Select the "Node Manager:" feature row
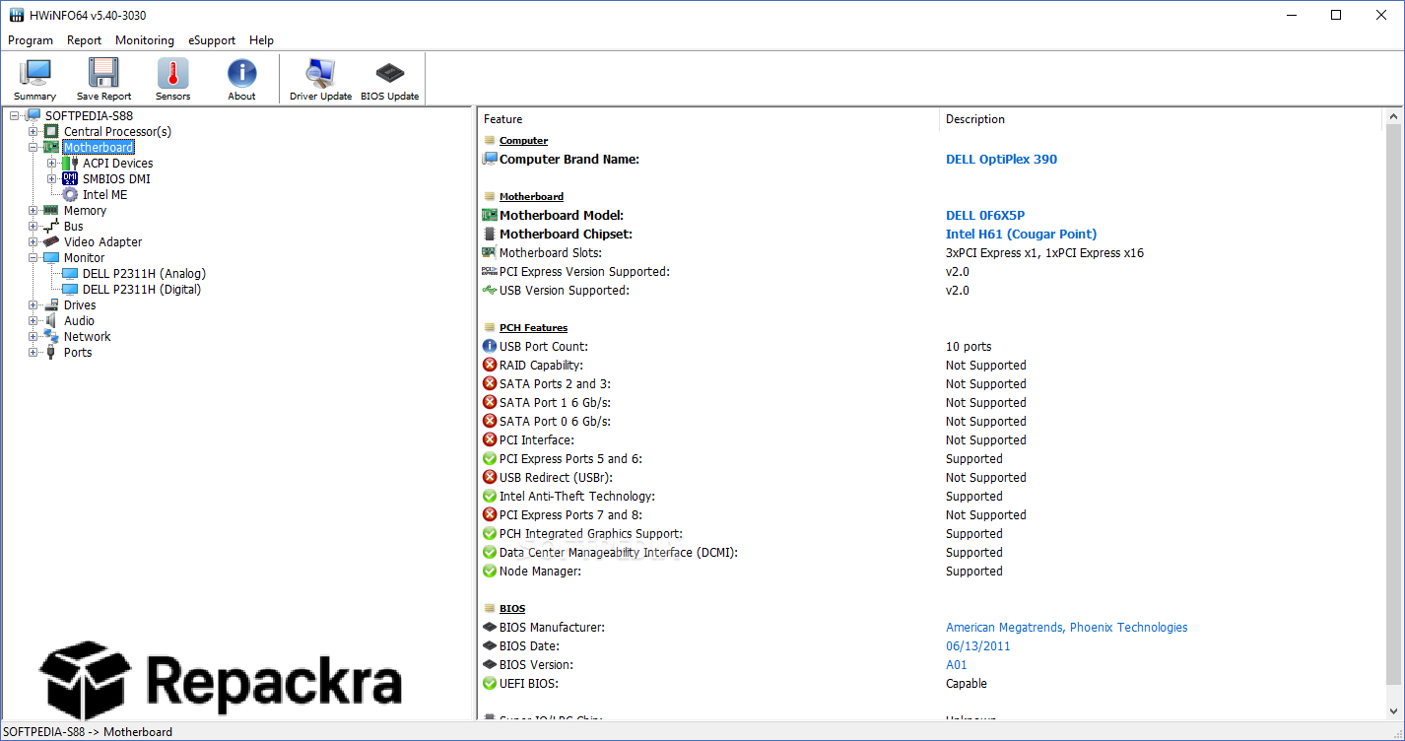1405x741 pixels. [x=931, y=572]
